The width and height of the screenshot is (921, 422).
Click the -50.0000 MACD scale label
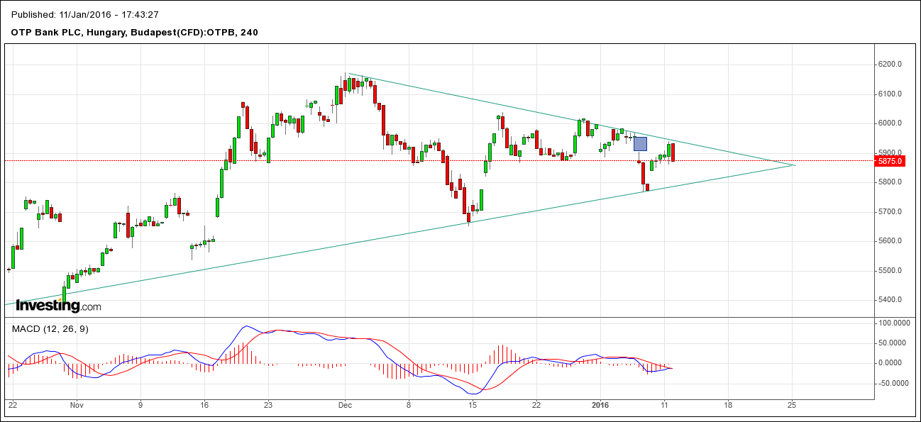click(x=893, y=383)
